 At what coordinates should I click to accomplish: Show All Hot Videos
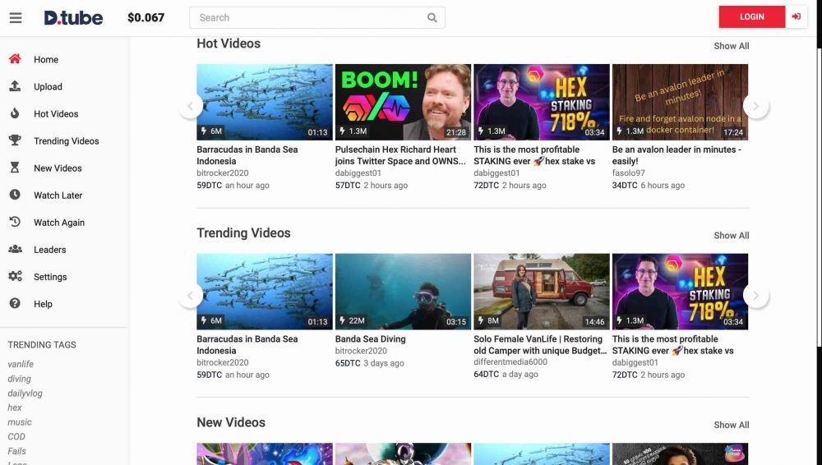[732, 46]
